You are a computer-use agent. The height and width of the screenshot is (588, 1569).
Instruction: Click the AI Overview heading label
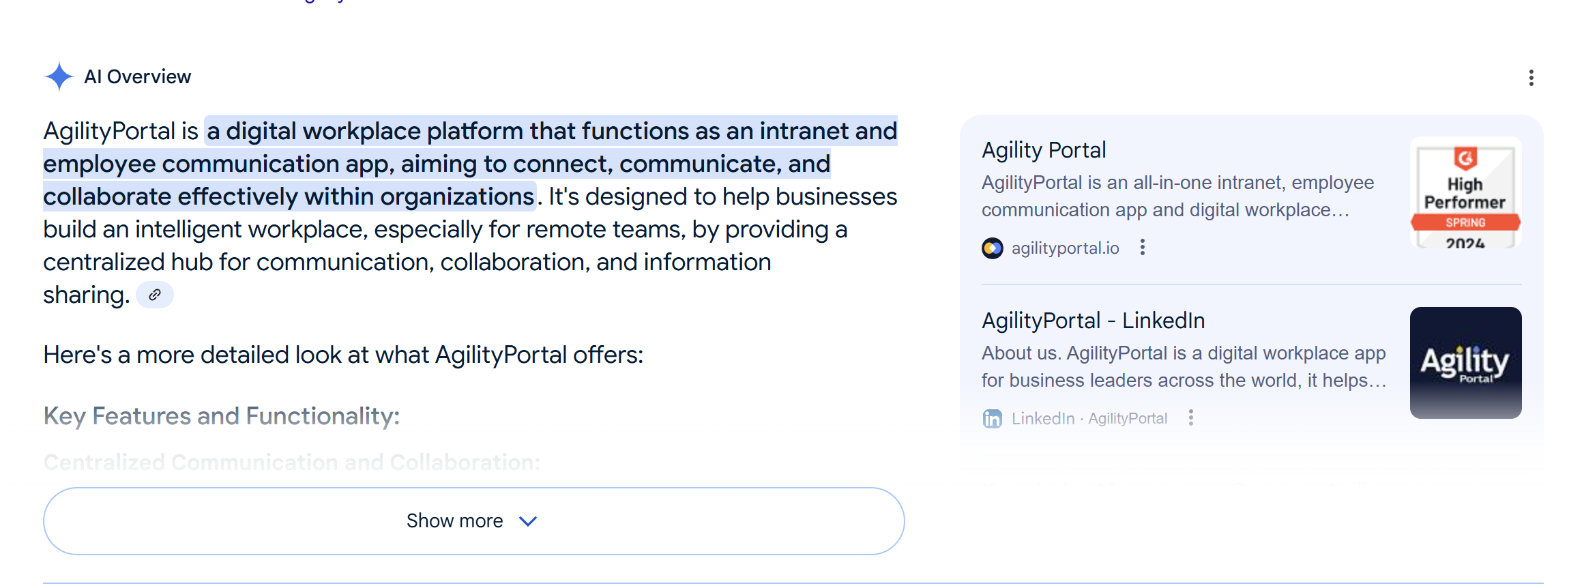pos(137,76)
